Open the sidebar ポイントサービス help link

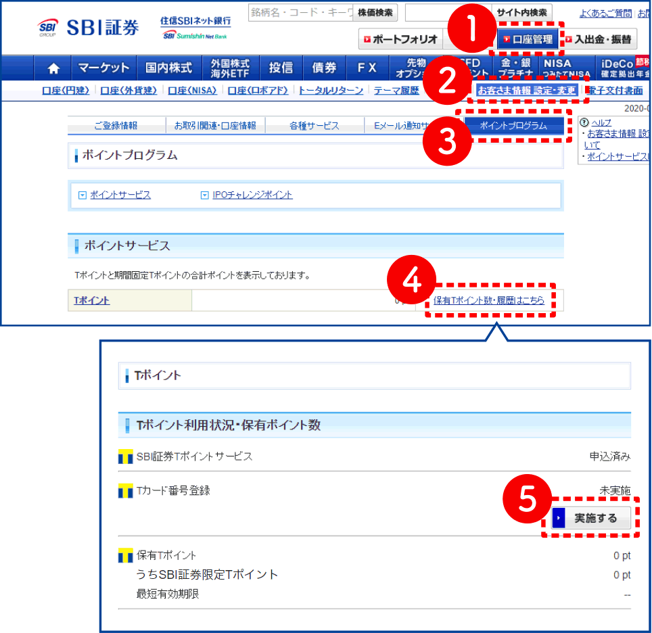pyautogui.click(x=618, y=157)
